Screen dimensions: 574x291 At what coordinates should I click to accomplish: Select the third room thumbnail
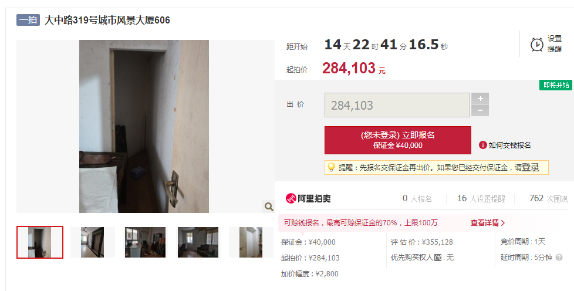[x=145, y=242]
